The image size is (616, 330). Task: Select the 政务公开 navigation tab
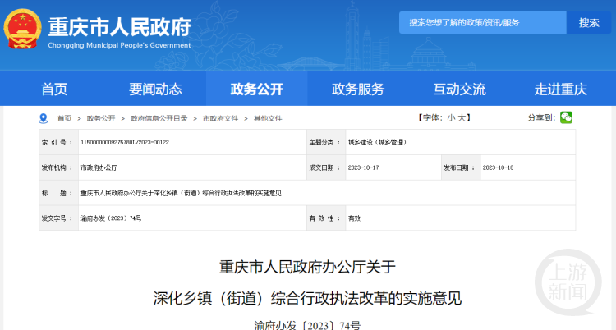pos(256,89)
